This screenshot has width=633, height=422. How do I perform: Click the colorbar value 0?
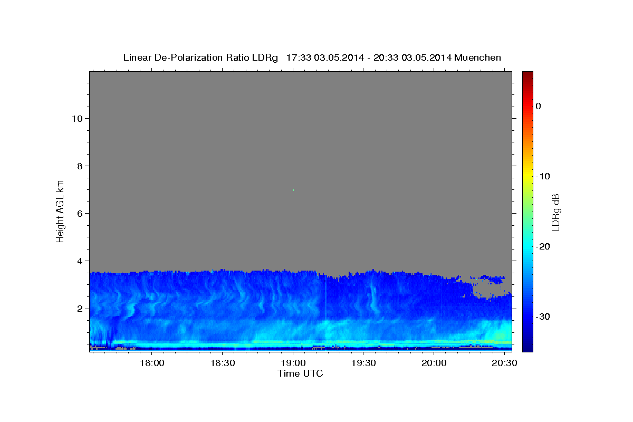(x=539, y=106)
